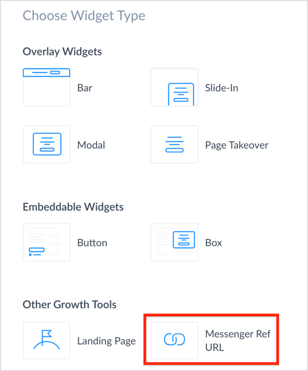Click the "Messenger Ref URL" label
The width and height of the screenshot is (308, 371).
pyautogui.click(x=238, y=341)
